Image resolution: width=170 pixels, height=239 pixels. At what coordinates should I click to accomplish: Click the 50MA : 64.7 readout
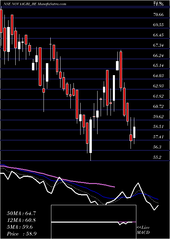click(x=21, y=213)
